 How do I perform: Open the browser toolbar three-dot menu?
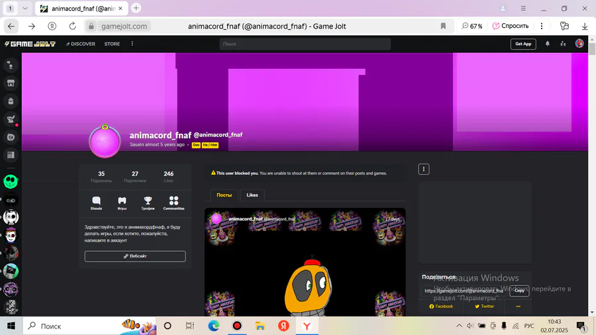click(x=542, y=26)
